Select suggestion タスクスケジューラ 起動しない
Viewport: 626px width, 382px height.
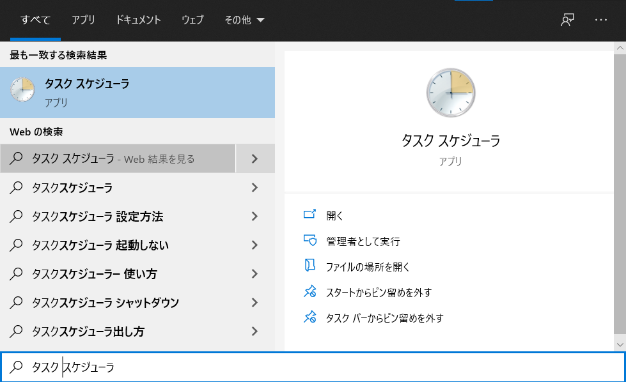pyautogui.click(x=118, y=245)
